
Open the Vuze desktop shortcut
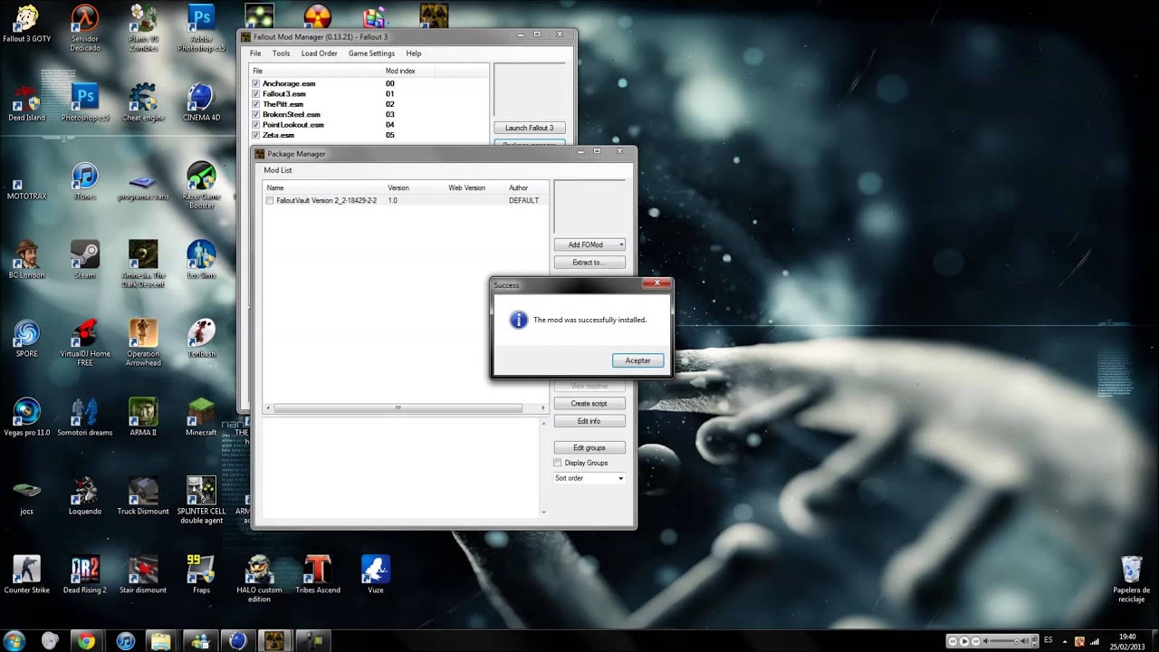375,570
